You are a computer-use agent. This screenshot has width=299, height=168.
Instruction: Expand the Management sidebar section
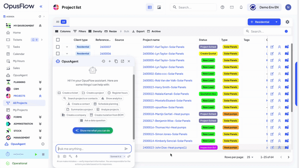coord(40,138)
